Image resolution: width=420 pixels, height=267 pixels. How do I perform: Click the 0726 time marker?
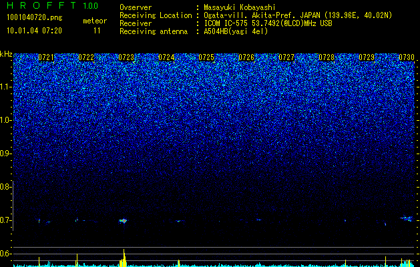coord(246,57)
